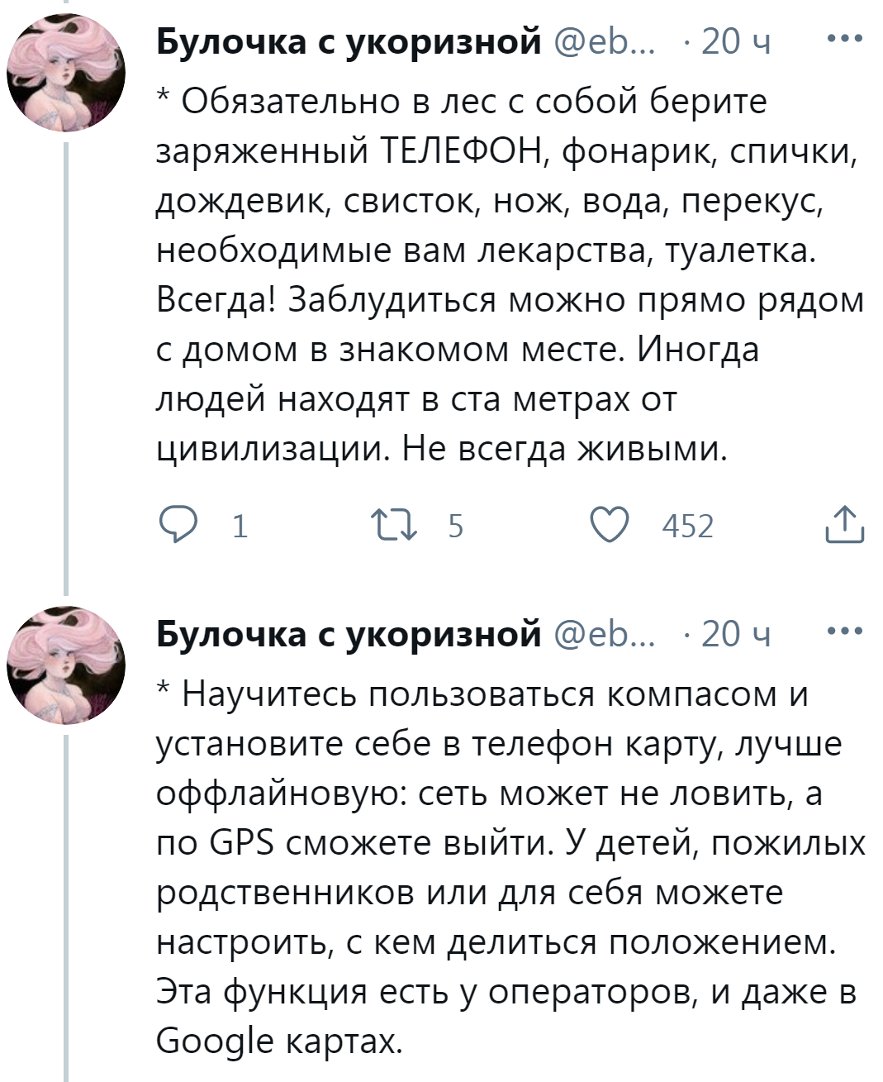The image size is (883, 1082).
Task: Open author name on the second tweet
Action: 349,633
